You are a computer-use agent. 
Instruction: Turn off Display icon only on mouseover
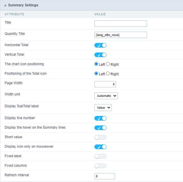click(100, 147)
